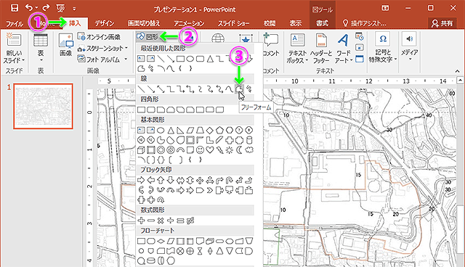Open the Media (メディア) dropdown
The width and height of the screenshot is (465, 267).
pos(409,47)
